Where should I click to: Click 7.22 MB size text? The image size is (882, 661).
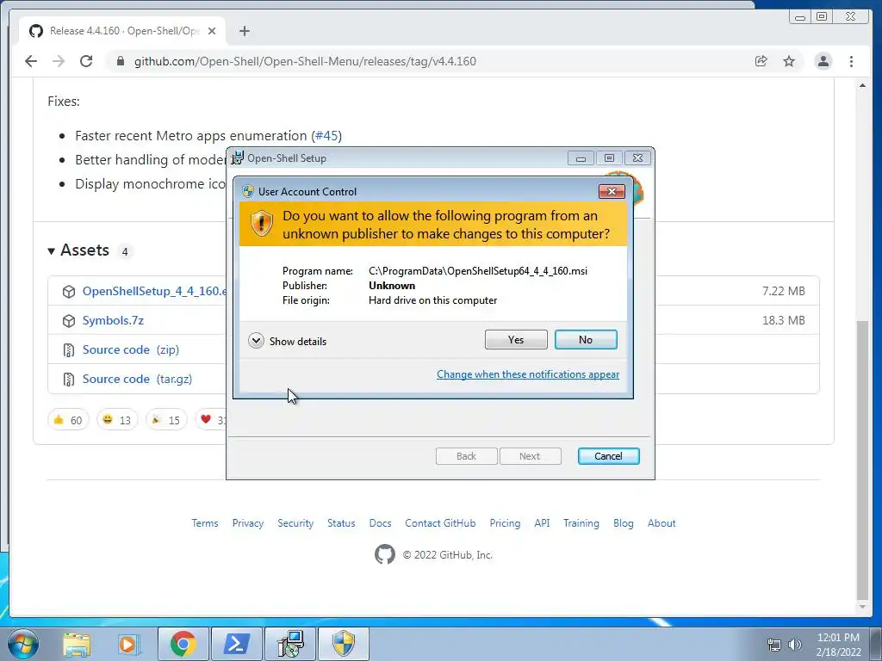coord(784,291)
